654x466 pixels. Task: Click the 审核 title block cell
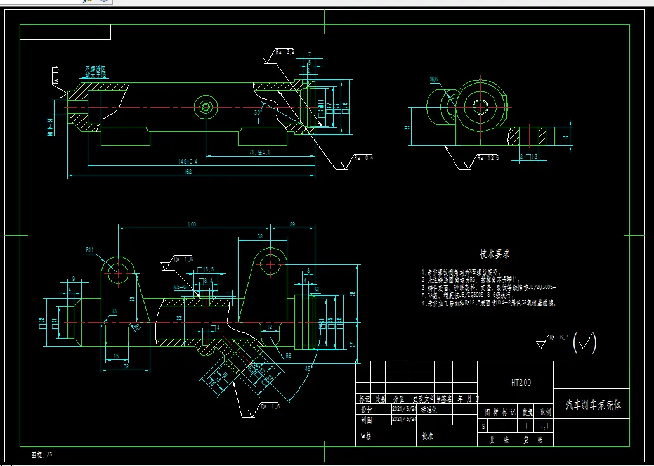(x=366, y=437)
